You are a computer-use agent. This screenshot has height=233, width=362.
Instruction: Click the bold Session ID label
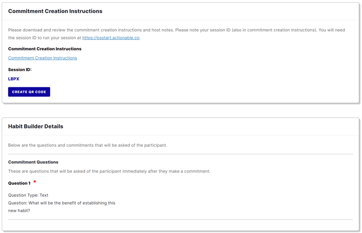pyautogui.click(x=19, y=70)
